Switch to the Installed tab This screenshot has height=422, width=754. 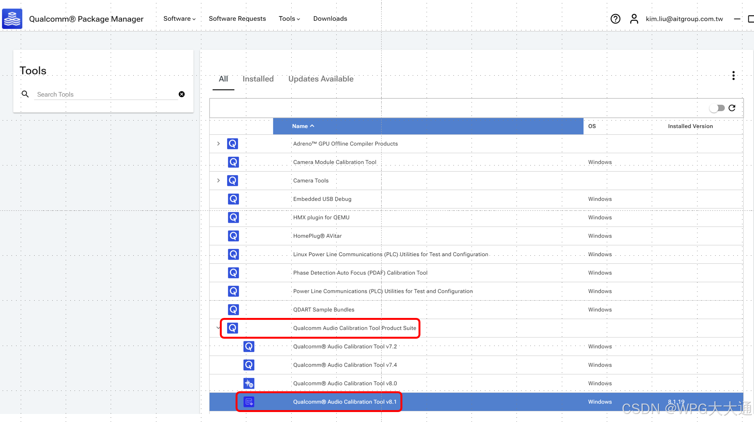pyautogui.click(x=258, y=79)
